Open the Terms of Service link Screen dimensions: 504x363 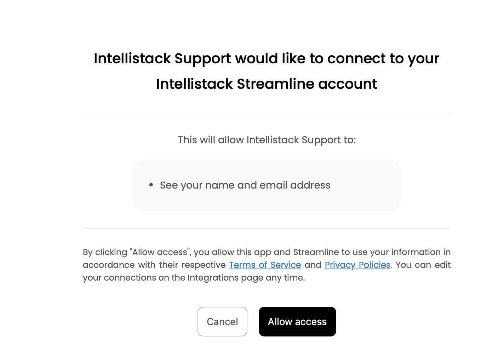tap(265, 265)
